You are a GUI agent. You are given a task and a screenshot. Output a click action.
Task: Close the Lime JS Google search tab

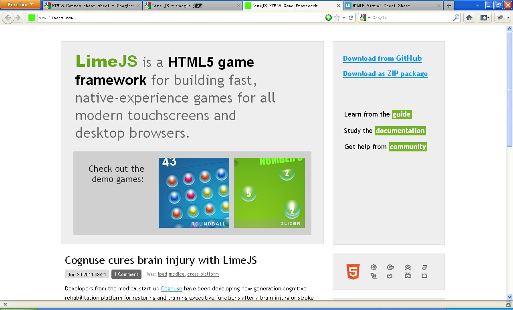(x=238, y=6)
